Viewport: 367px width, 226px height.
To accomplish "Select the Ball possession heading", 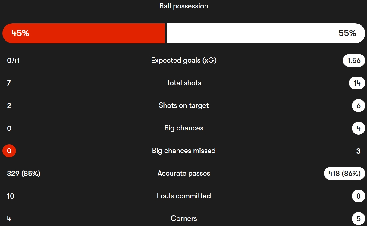I will tap(183, 6).
